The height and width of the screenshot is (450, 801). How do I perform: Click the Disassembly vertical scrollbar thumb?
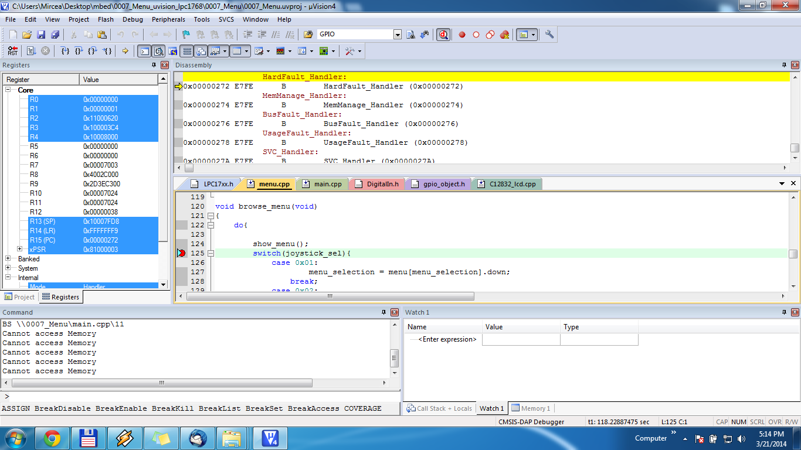pos(795,148)
